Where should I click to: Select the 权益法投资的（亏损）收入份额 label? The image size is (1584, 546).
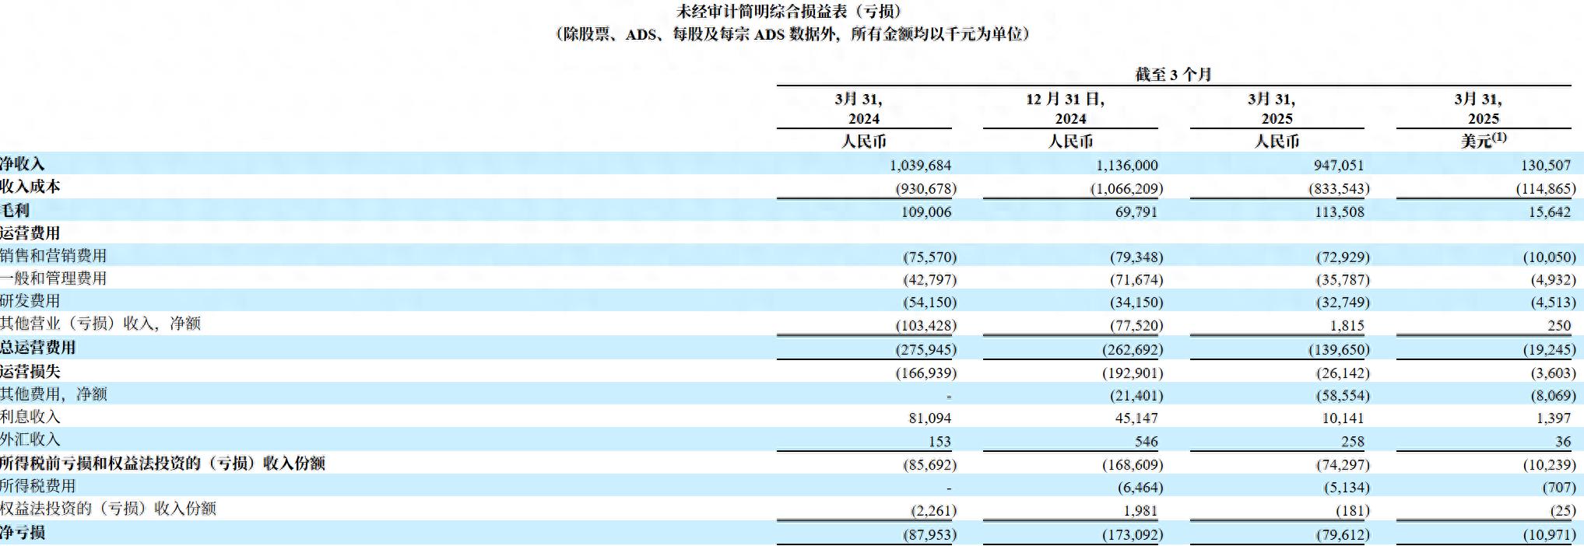click(x=108, y=508)
